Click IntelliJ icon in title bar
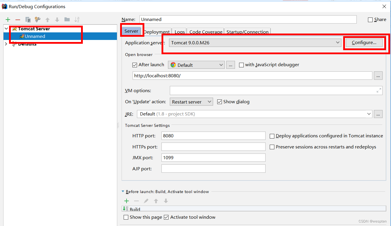This screenshot has height=226, width=391. (x=4, y=6)
